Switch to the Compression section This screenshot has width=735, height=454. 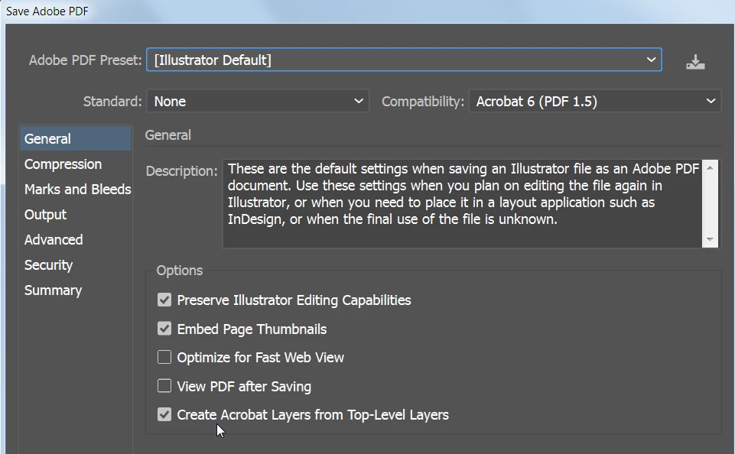[x=63, y=164]
